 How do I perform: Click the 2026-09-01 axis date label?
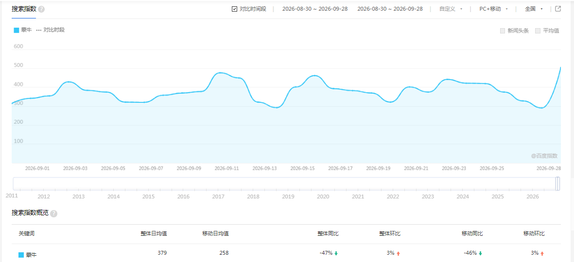(x=37, y=168)
